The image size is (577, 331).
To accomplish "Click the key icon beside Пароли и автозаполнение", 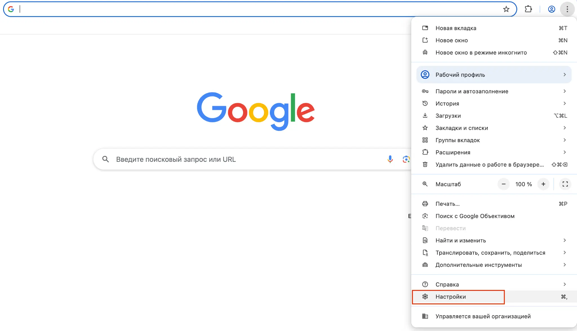I will point(425,91).
